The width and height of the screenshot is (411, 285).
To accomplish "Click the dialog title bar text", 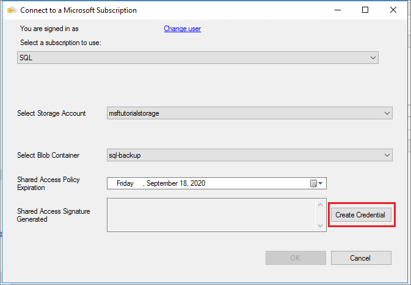I will (78, 10).
